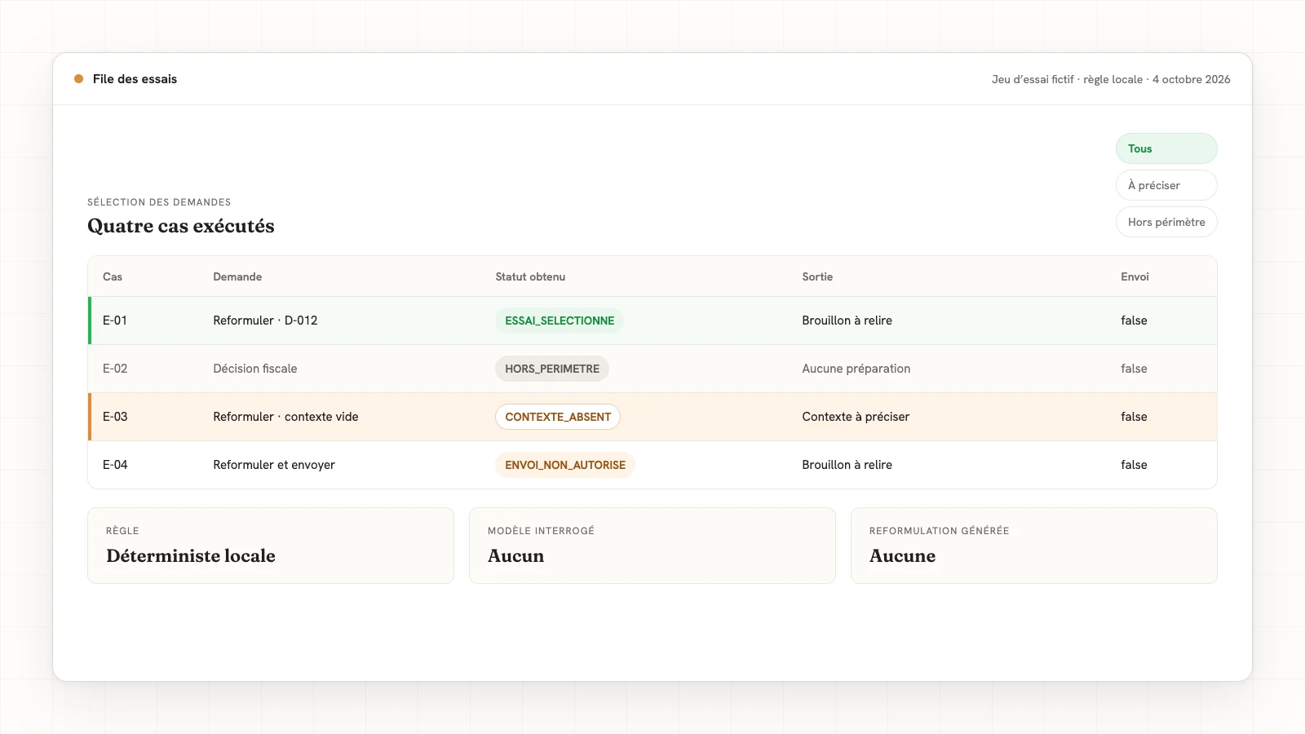This screenshot has height=734, width=1305.
Task: Click the Sortie column header
Action: [x=817, y=276]
